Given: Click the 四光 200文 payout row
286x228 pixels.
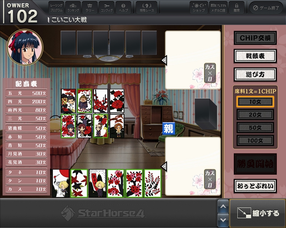Looking at the screenshot, I should (x=26, y=102).
